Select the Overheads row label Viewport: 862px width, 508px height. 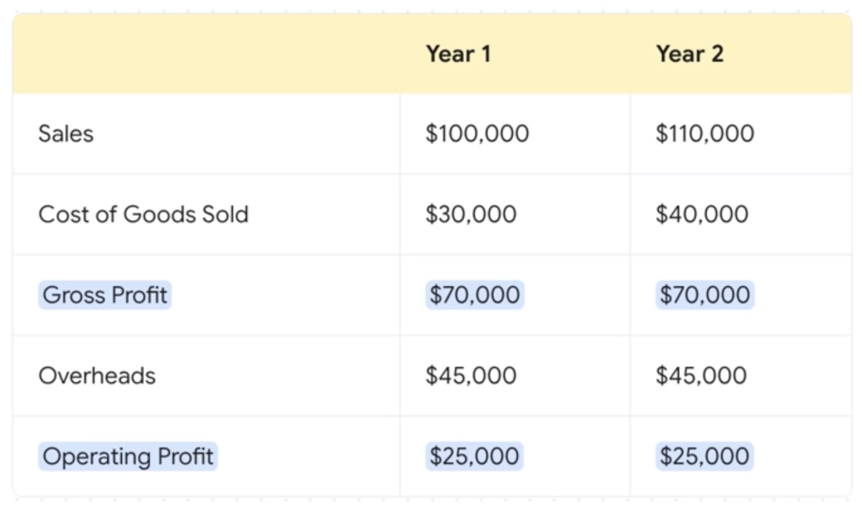pyautogui.click(x=97, y=376)
